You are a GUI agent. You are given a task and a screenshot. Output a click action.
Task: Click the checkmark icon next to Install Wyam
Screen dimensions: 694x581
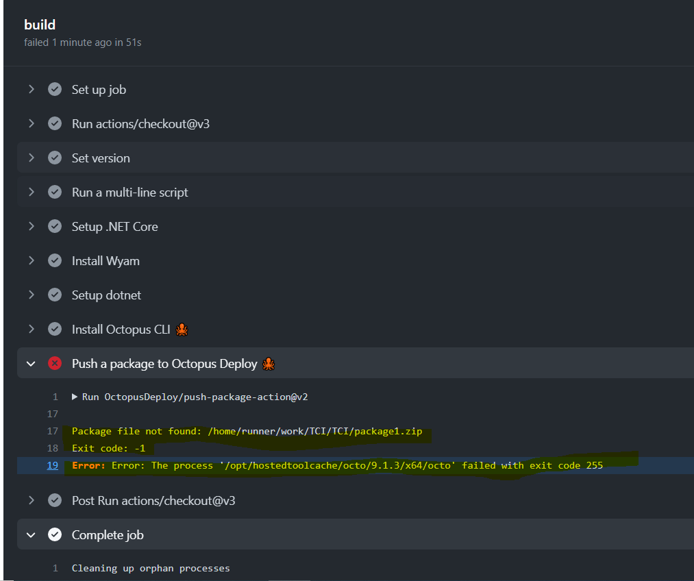click(55, 260)
